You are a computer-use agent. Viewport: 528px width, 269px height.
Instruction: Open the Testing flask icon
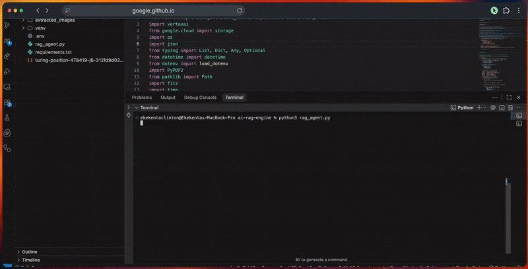pyautogui.click(x=7, y=117)
